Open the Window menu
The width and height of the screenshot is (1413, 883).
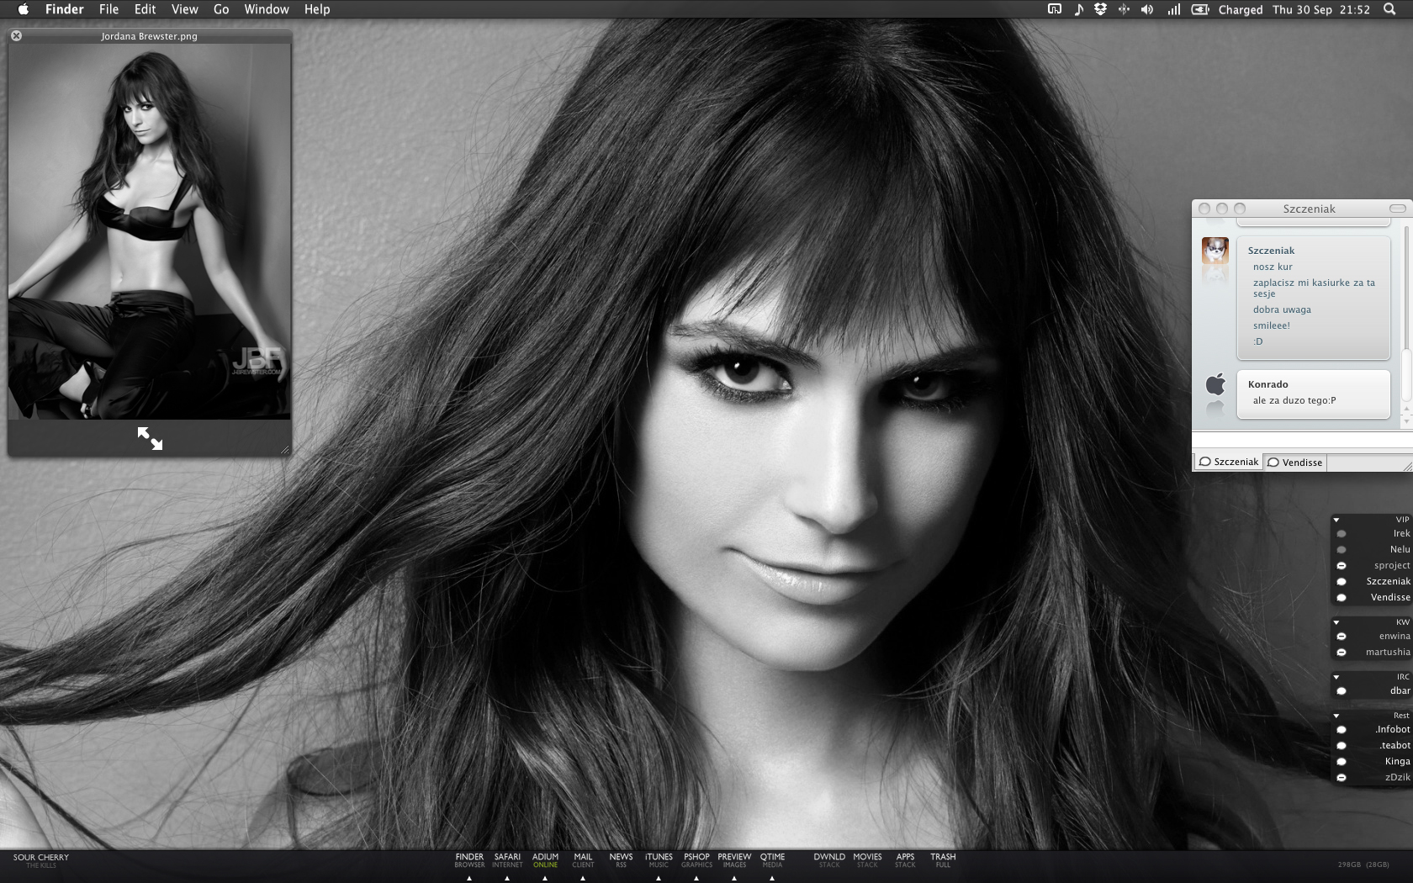point(266,9)
